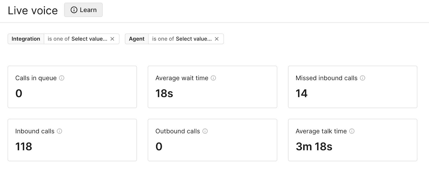Click the info icon beside Inbound calls

(x=60, y=131)
